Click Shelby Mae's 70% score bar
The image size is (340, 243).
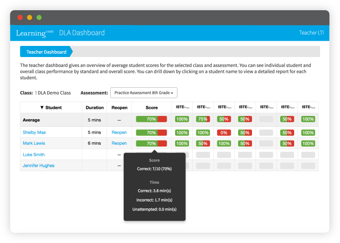tap(151, 133)
